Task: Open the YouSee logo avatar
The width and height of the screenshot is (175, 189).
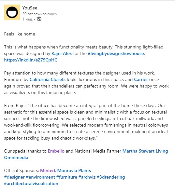Action: point(12,12)
